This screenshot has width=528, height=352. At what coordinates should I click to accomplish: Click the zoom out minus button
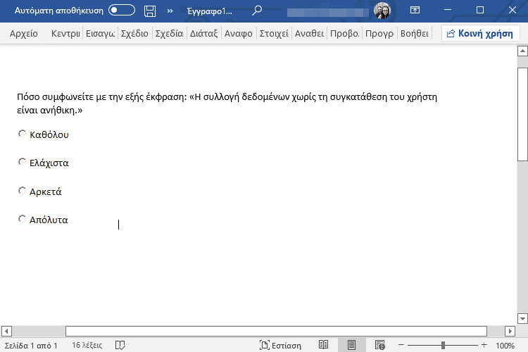point(401,345)
